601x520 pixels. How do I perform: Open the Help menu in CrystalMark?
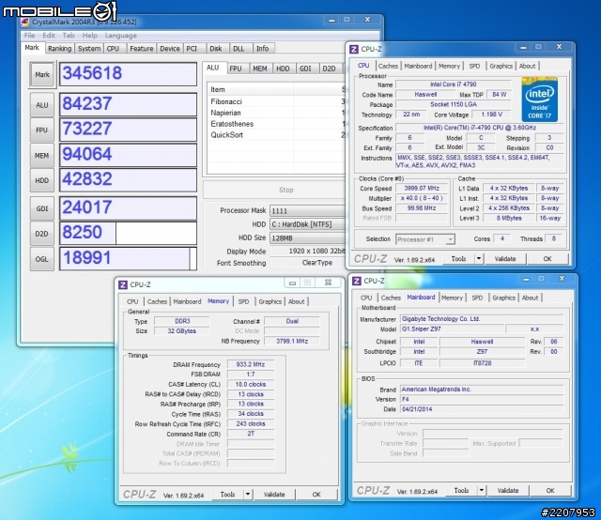click(90, 36)
